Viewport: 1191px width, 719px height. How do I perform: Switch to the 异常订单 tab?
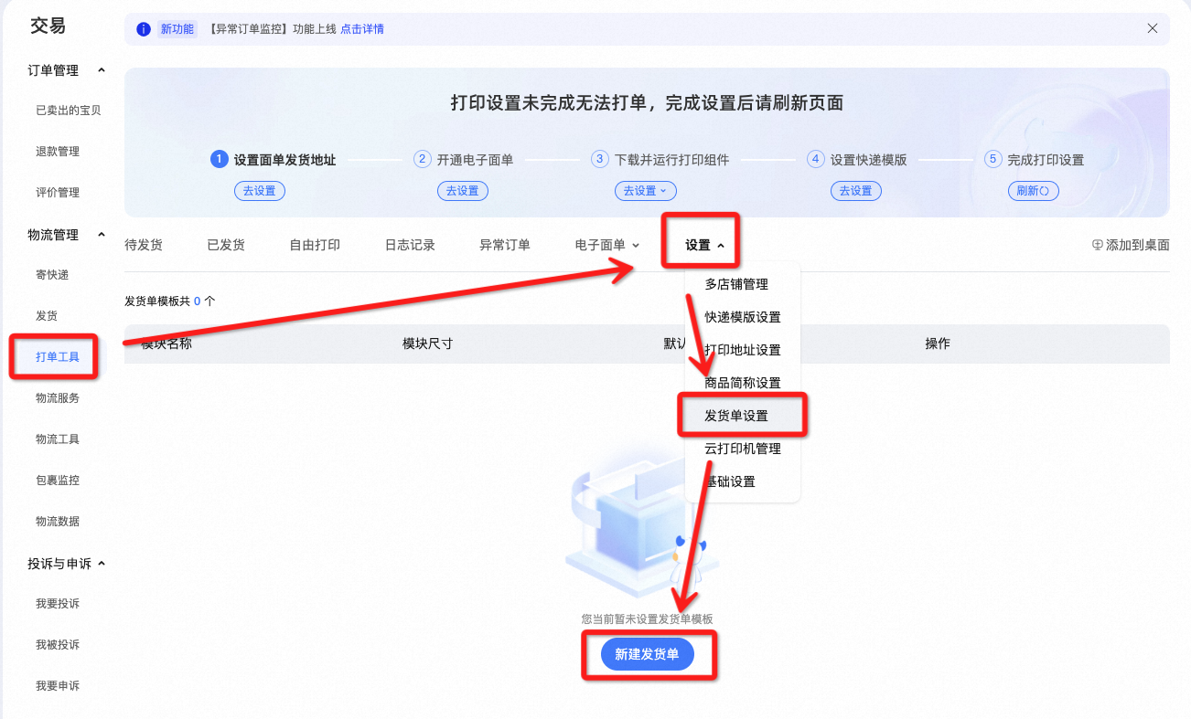click(x=505, y=245)
